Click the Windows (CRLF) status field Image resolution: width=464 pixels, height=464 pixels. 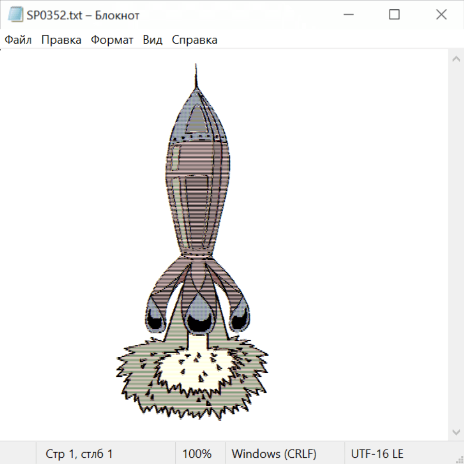point(274,454)
